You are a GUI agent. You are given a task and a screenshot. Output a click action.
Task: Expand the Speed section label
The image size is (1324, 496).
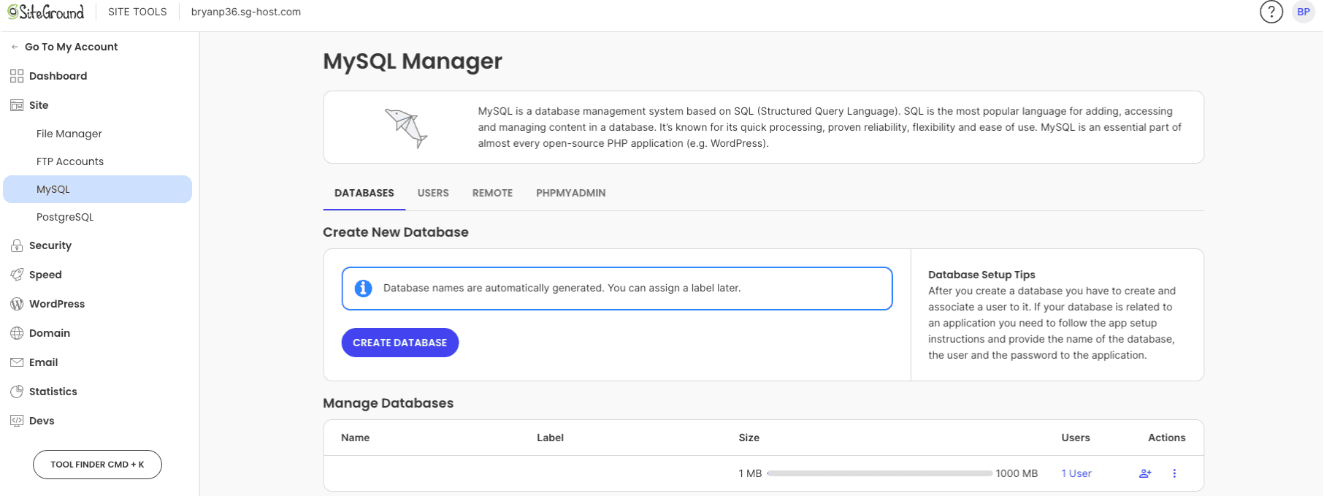coord(45,275)
